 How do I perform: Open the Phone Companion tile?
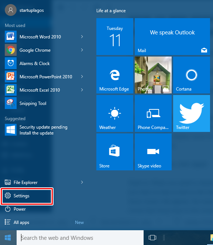tap(153, 113)
